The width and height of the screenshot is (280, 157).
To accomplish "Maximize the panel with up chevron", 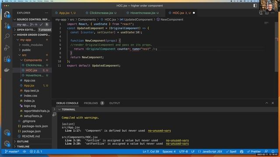I will (266, 103).
